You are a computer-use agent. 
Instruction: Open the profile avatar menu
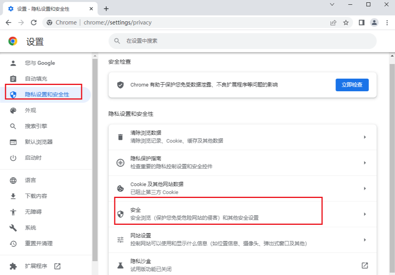pyautogui.click(x=375, y=23)
